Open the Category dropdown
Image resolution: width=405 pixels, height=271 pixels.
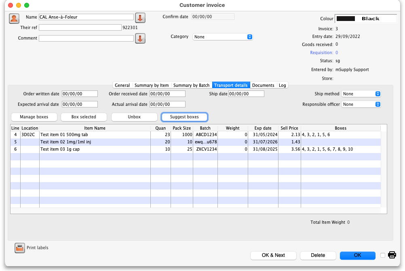[223, 37]
